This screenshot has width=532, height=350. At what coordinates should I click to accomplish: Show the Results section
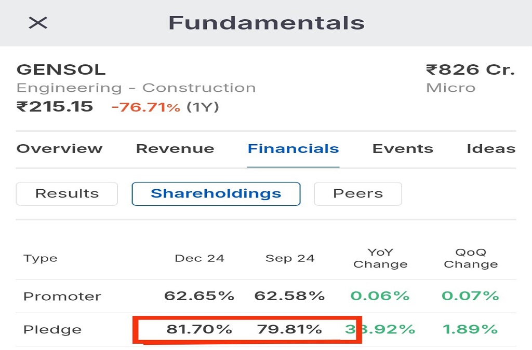point(67,193)
